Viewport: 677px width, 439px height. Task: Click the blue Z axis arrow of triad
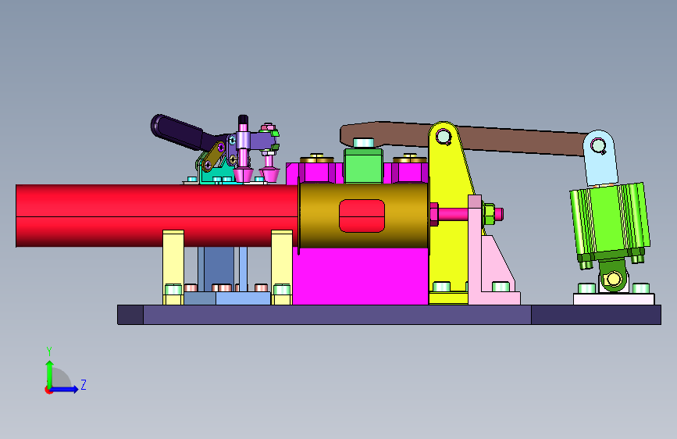point(65,389)
